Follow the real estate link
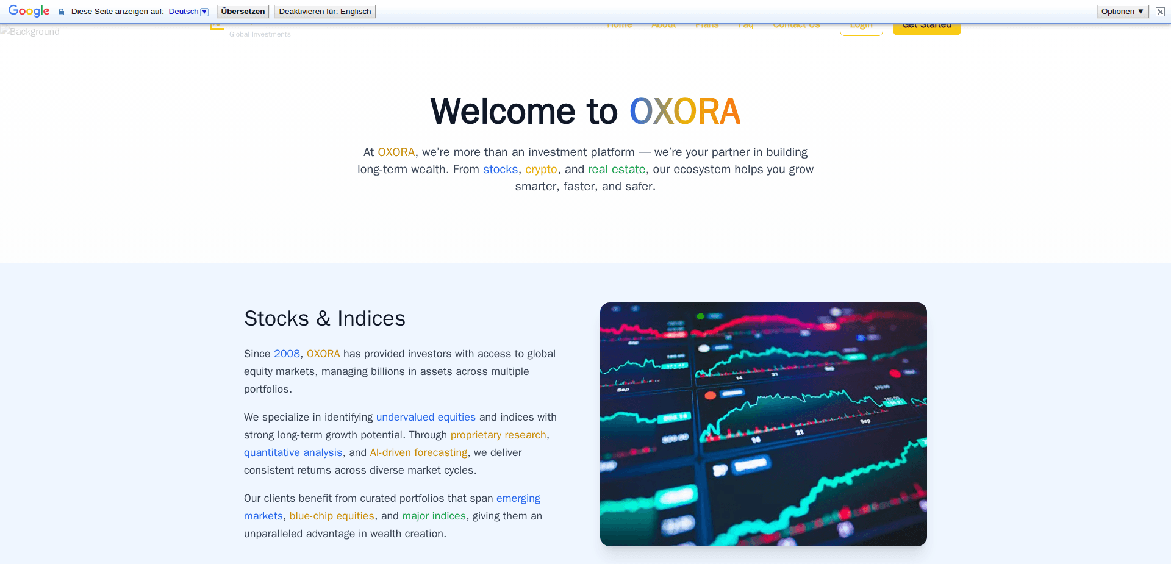This screenshot has width=1171, height=564. pyautogui.click(x=617, y=170)
